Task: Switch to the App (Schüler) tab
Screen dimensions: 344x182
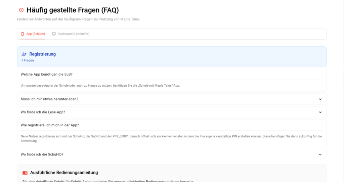Action: pos(35,34)
